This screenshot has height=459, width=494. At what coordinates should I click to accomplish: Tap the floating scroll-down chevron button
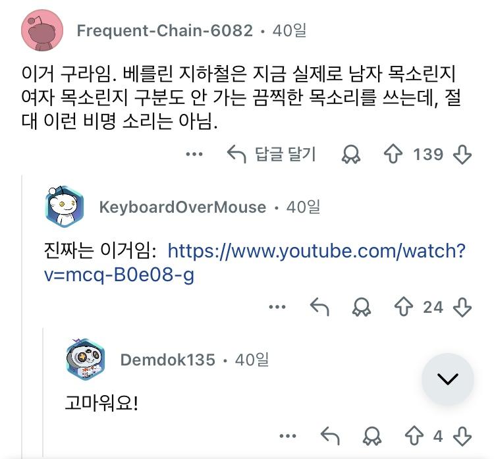pos(448,379)
